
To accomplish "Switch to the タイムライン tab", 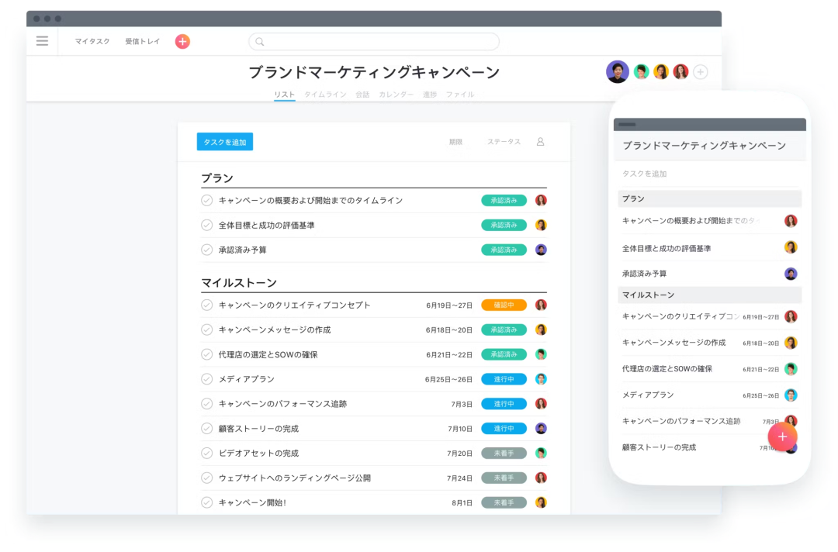I will click(325, 95).
